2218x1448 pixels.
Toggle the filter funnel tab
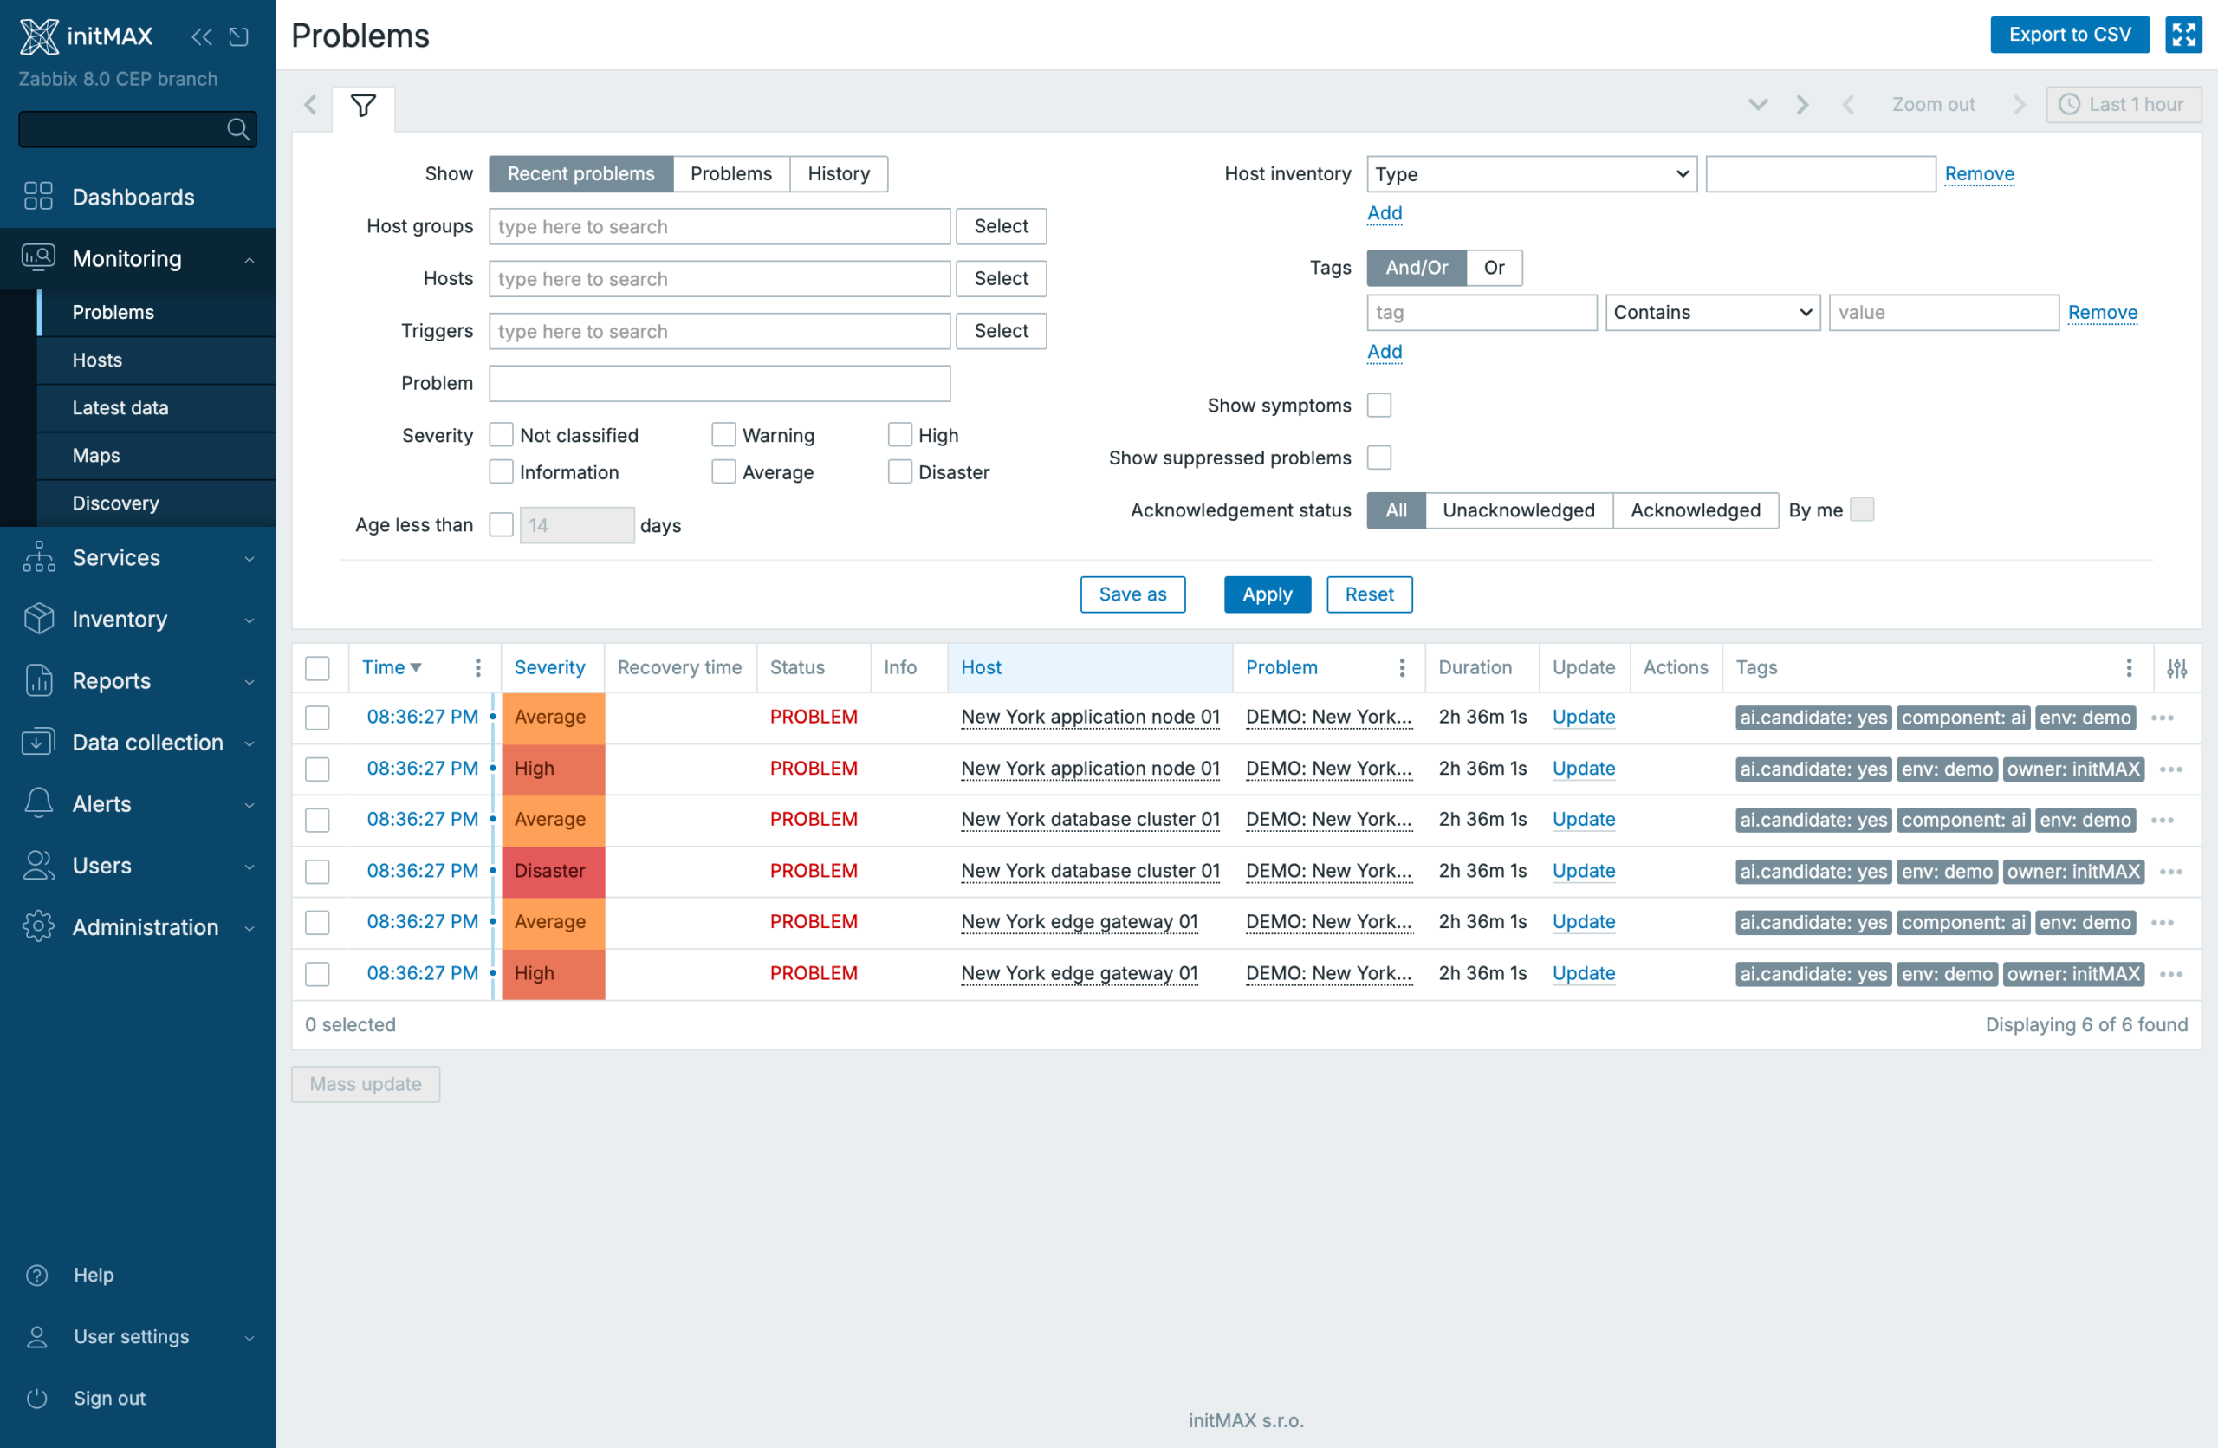[x=363, y=106]
